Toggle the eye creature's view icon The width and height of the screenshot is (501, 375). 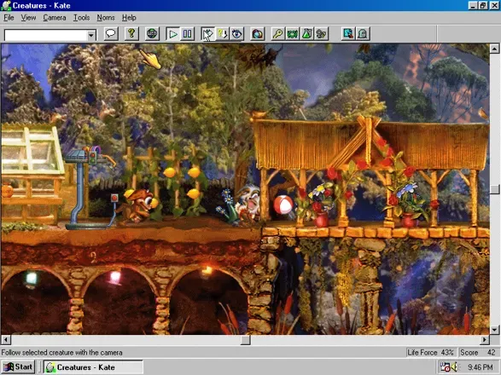click(x=236, y=33)
